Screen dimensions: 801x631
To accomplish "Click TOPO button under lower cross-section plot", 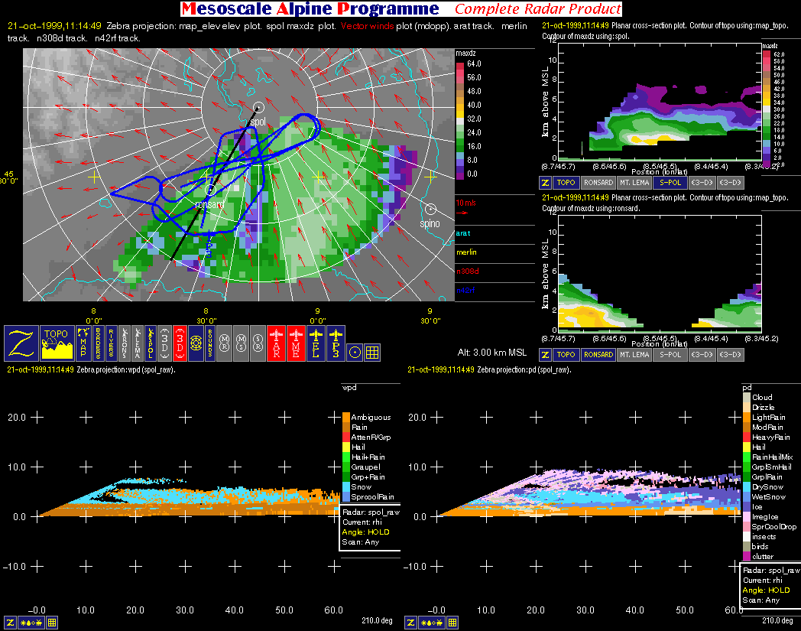I will tap(566, 355).
